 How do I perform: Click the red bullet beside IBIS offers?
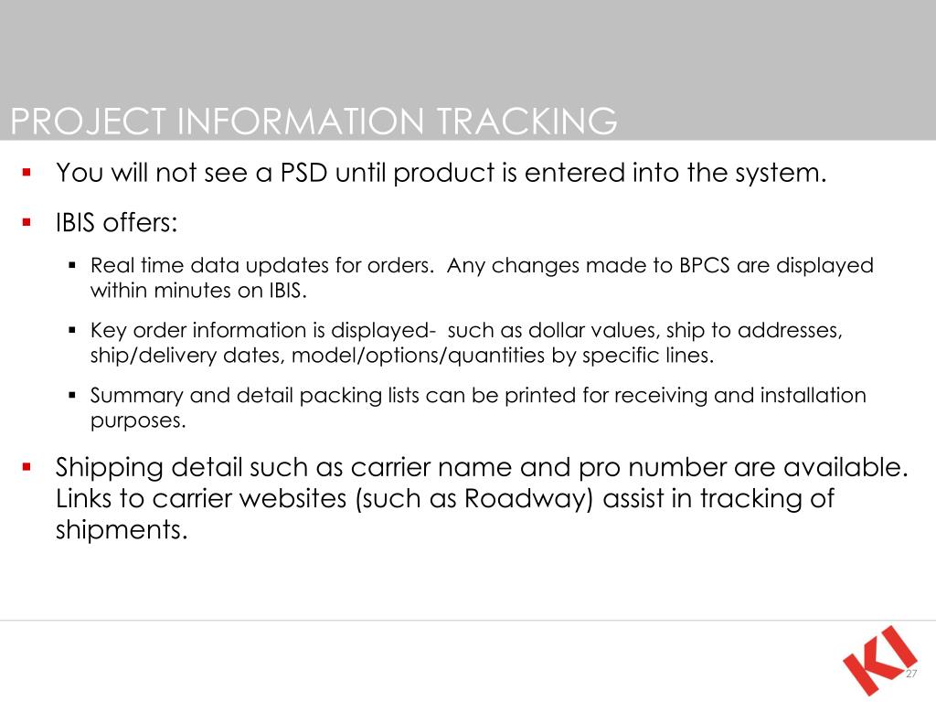tap(27, 223)
